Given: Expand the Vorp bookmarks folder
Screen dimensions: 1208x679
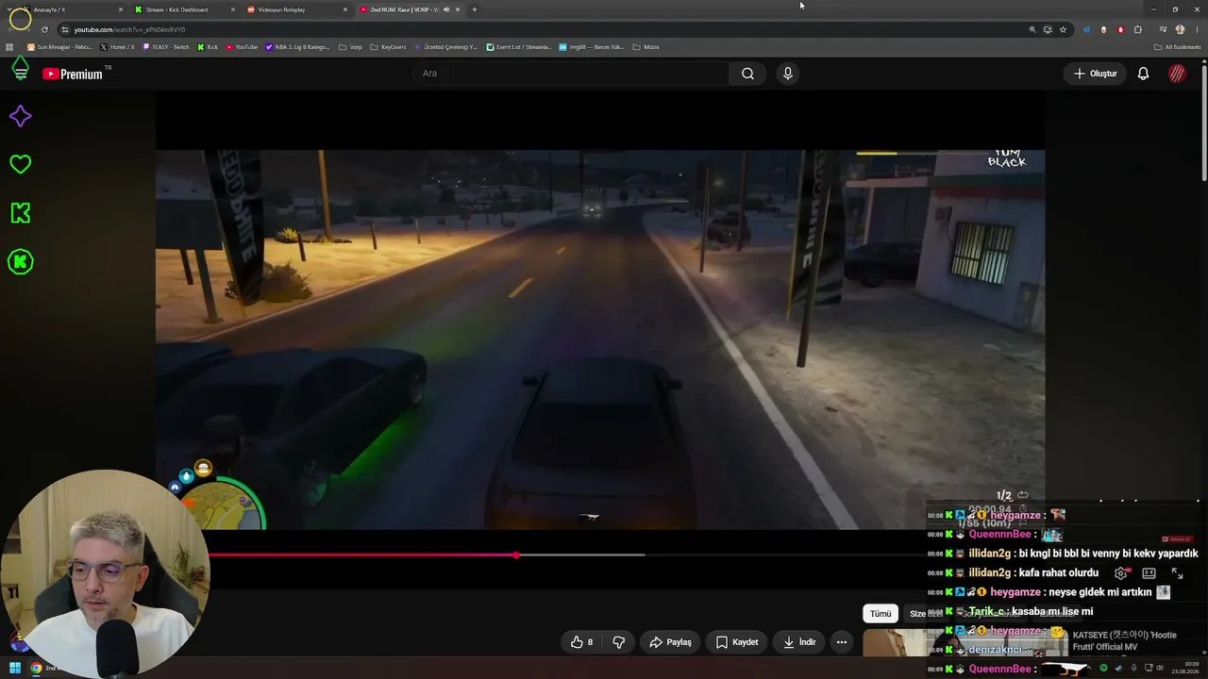Looking at the screenshot, I should [350, 47].
